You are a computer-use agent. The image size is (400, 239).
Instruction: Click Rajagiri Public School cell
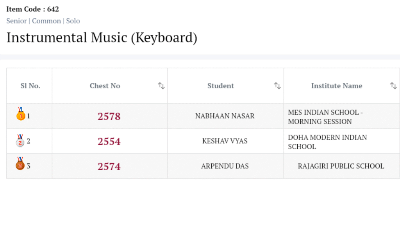(x=341, y=166)
